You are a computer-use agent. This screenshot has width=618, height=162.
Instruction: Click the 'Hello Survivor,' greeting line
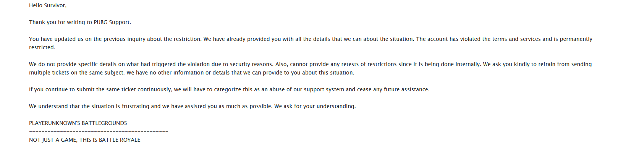point(48,5)
